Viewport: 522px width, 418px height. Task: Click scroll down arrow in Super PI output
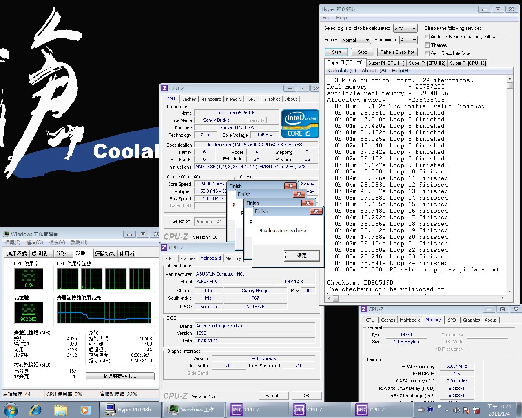(510, 291)
